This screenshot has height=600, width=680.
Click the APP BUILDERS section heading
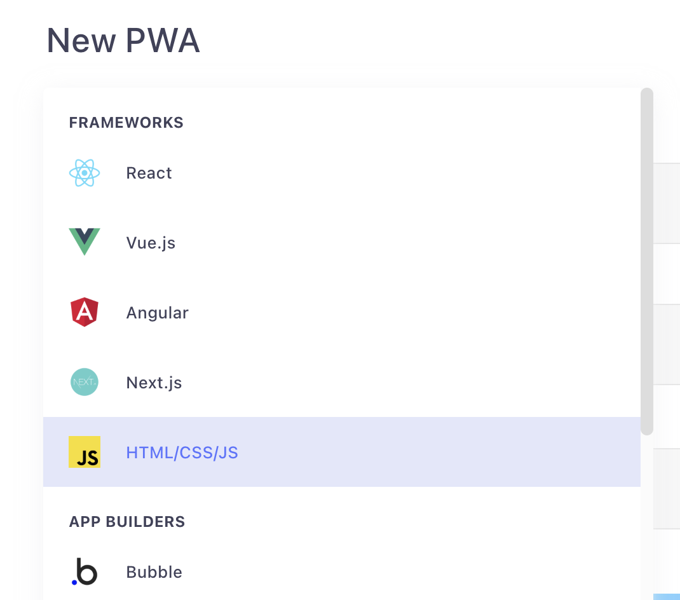click(127, 521)
